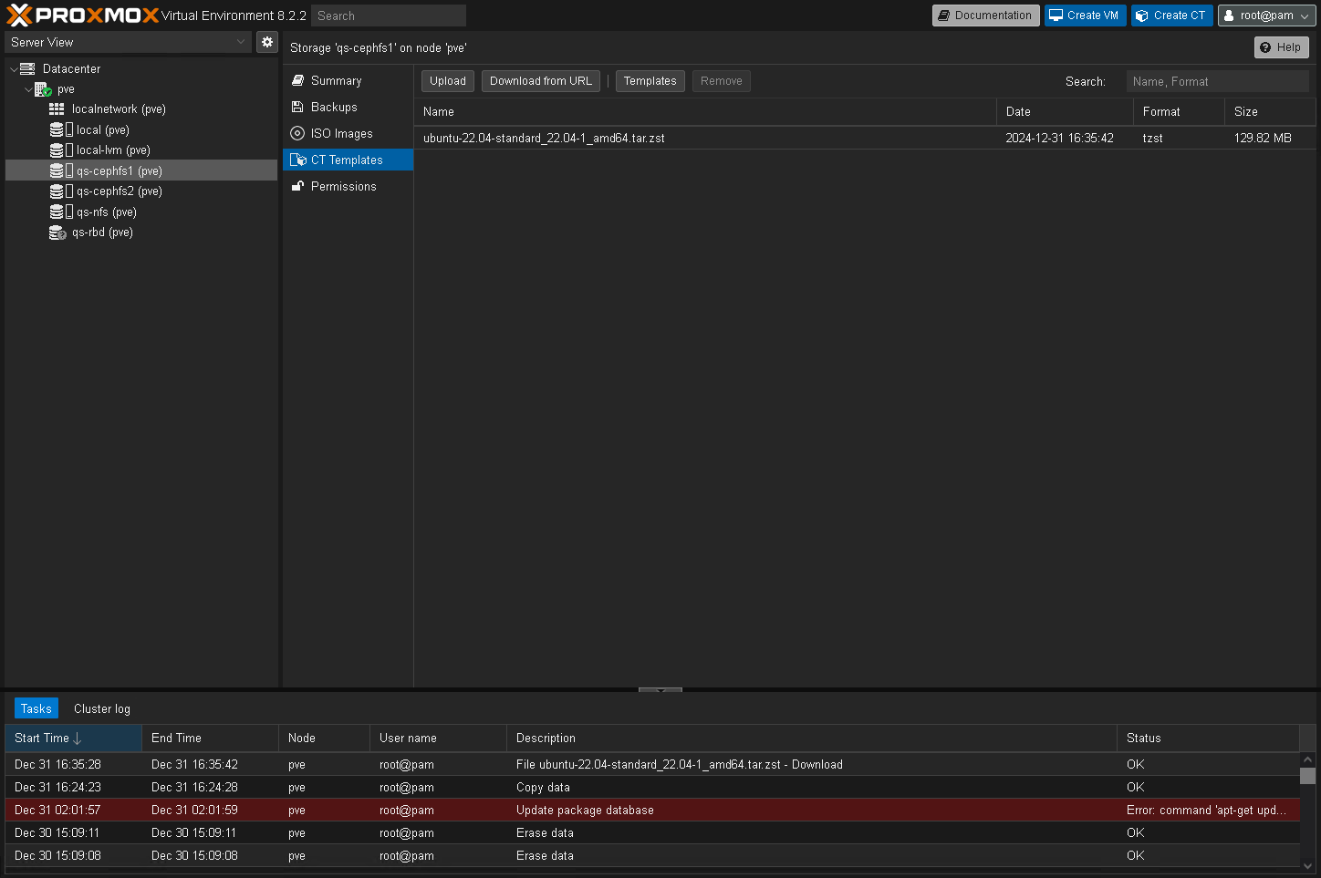
Task: Click the Help question mark button
Action: click(x=1281, y=47)
